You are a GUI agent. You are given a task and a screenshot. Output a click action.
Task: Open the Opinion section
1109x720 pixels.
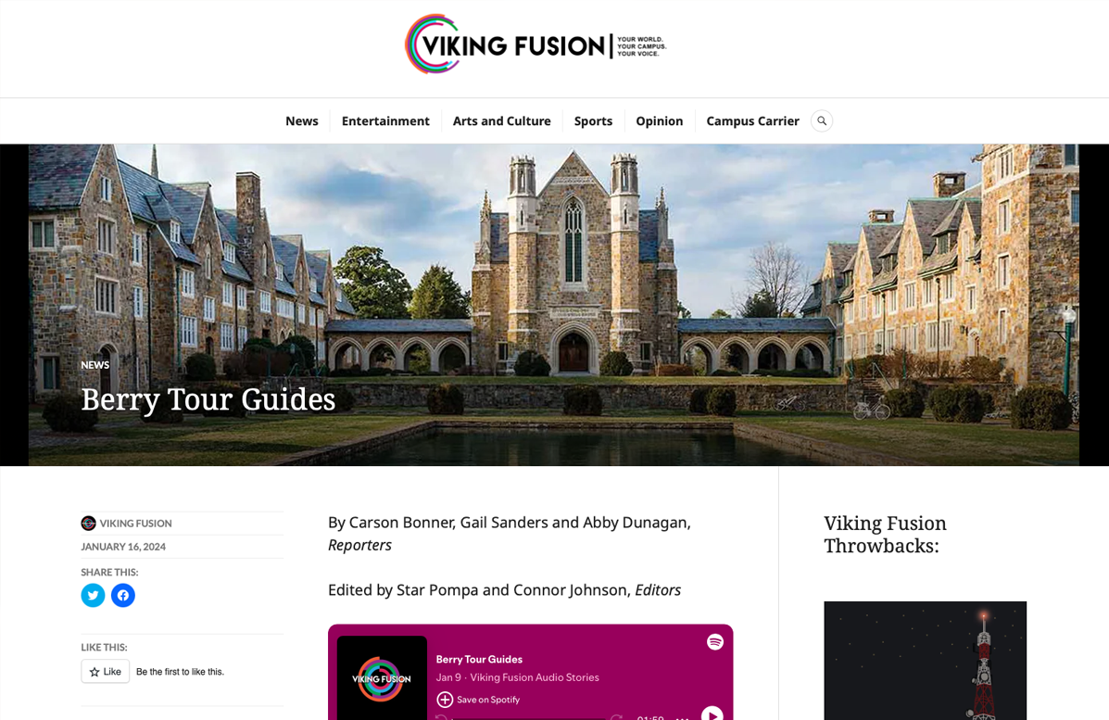(x=659, y=121)
